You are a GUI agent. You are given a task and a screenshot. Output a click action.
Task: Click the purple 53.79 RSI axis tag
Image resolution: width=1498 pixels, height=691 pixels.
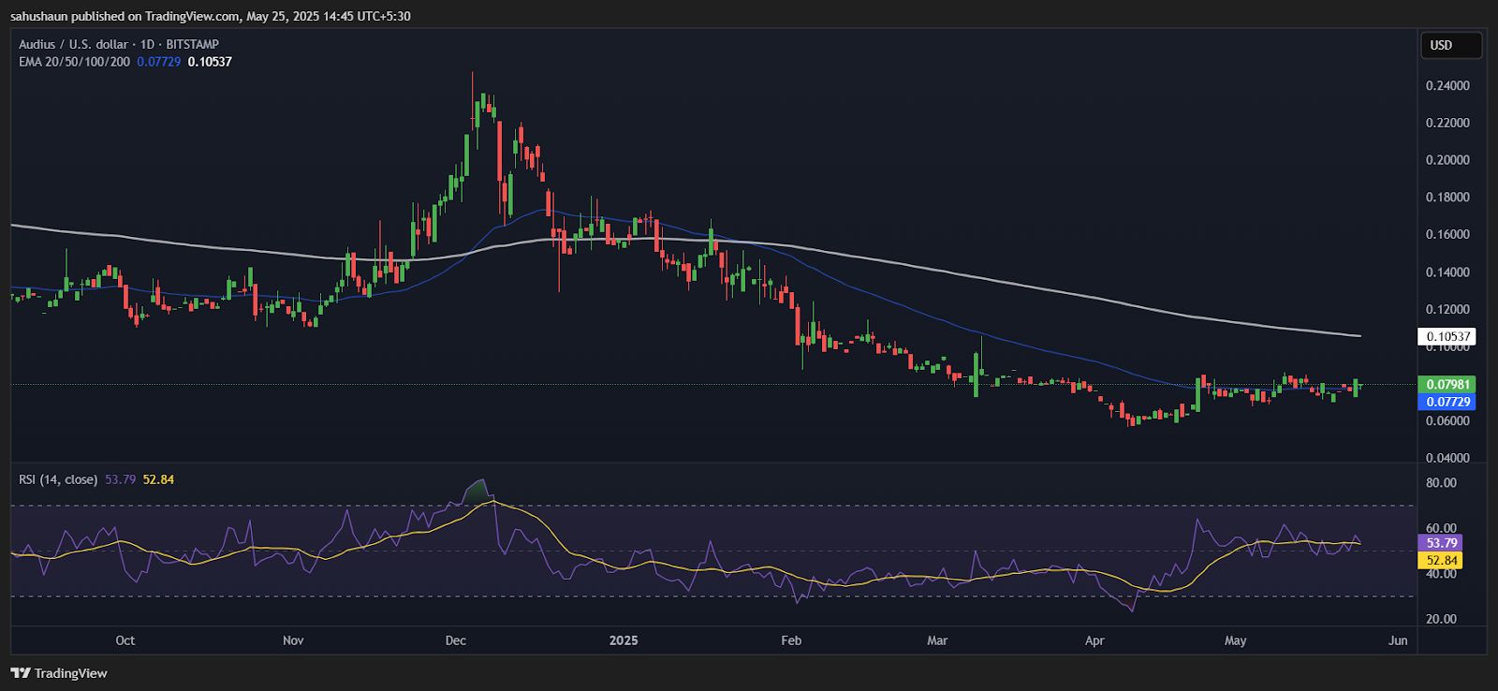pyautogui.click(x=1441, y=543)
